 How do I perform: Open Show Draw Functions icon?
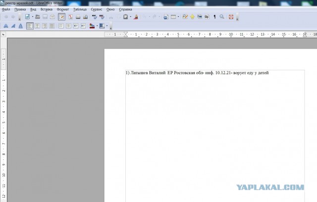pos(185,17)
